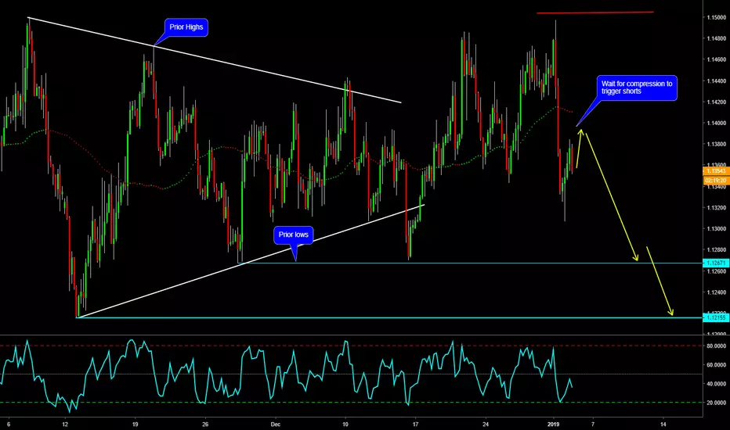Click the 60.0000 oscillator axis label
This screenshot has height=430, width=730.
pyautogui.click(x=716, y=365)
